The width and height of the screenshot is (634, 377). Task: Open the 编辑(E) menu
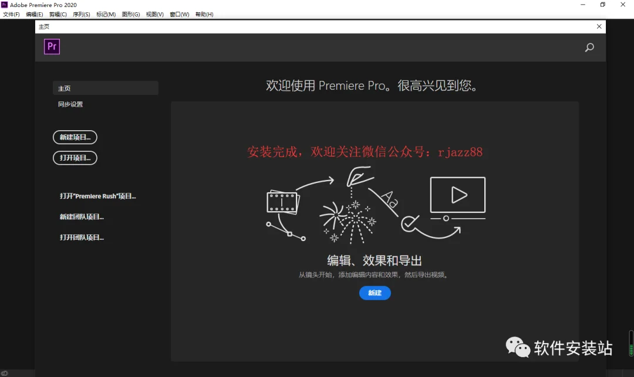pos(35,14)
